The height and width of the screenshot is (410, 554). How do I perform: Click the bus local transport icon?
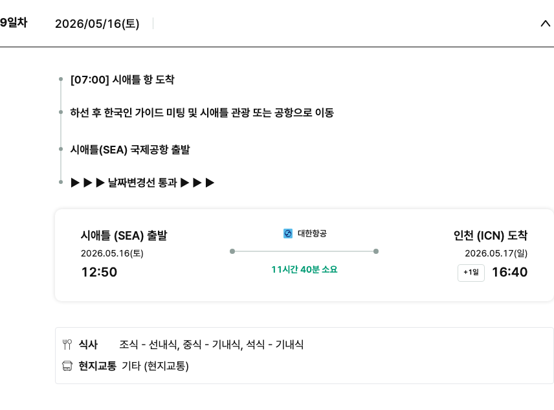pos(67,366)
